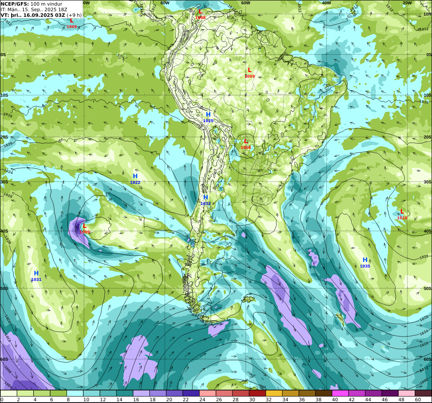Click the H 1022 high pressure marker

coord(135,179)
